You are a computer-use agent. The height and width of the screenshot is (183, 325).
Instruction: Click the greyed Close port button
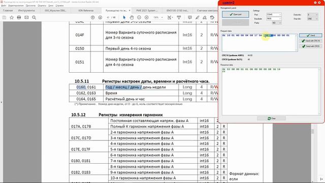236,22
